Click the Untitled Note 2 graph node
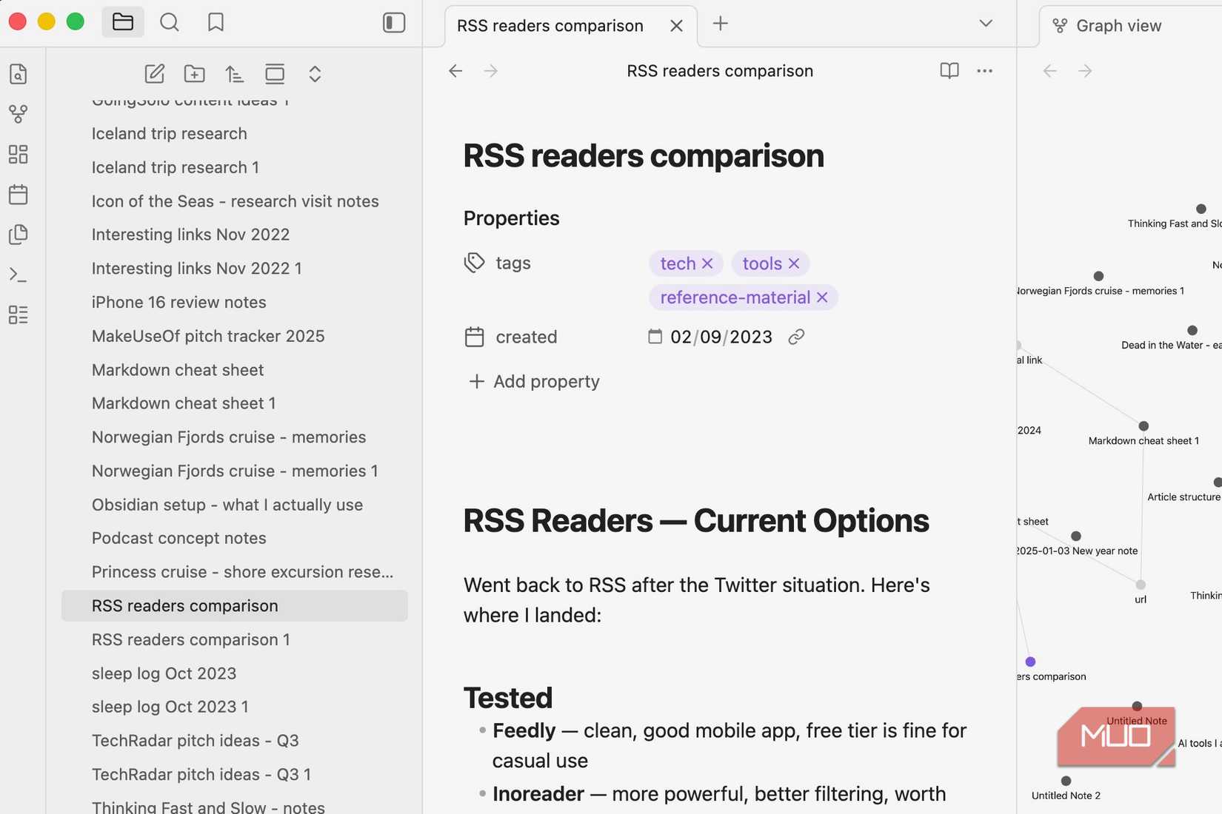 1066,781
